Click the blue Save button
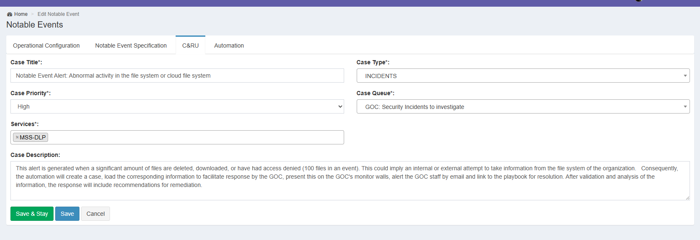Screen dimensions: 700x240 click(67, 214)
